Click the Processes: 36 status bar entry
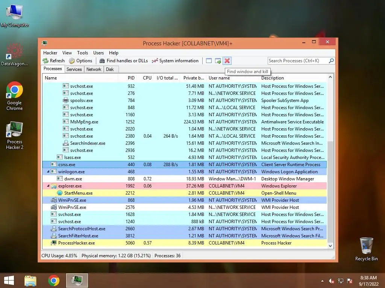 tap(167, 256)
